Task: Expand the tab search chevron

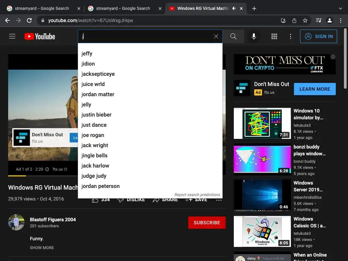Action: pyautogui.click(x=341, y=8)
